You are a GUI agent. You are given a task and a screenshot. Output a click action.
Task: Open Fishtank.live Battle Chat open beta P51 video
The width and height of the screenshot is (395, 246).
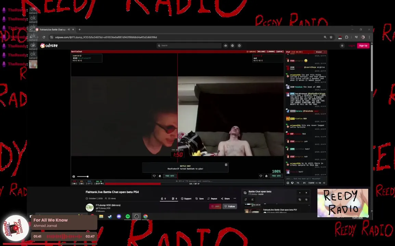coord(280,210)
